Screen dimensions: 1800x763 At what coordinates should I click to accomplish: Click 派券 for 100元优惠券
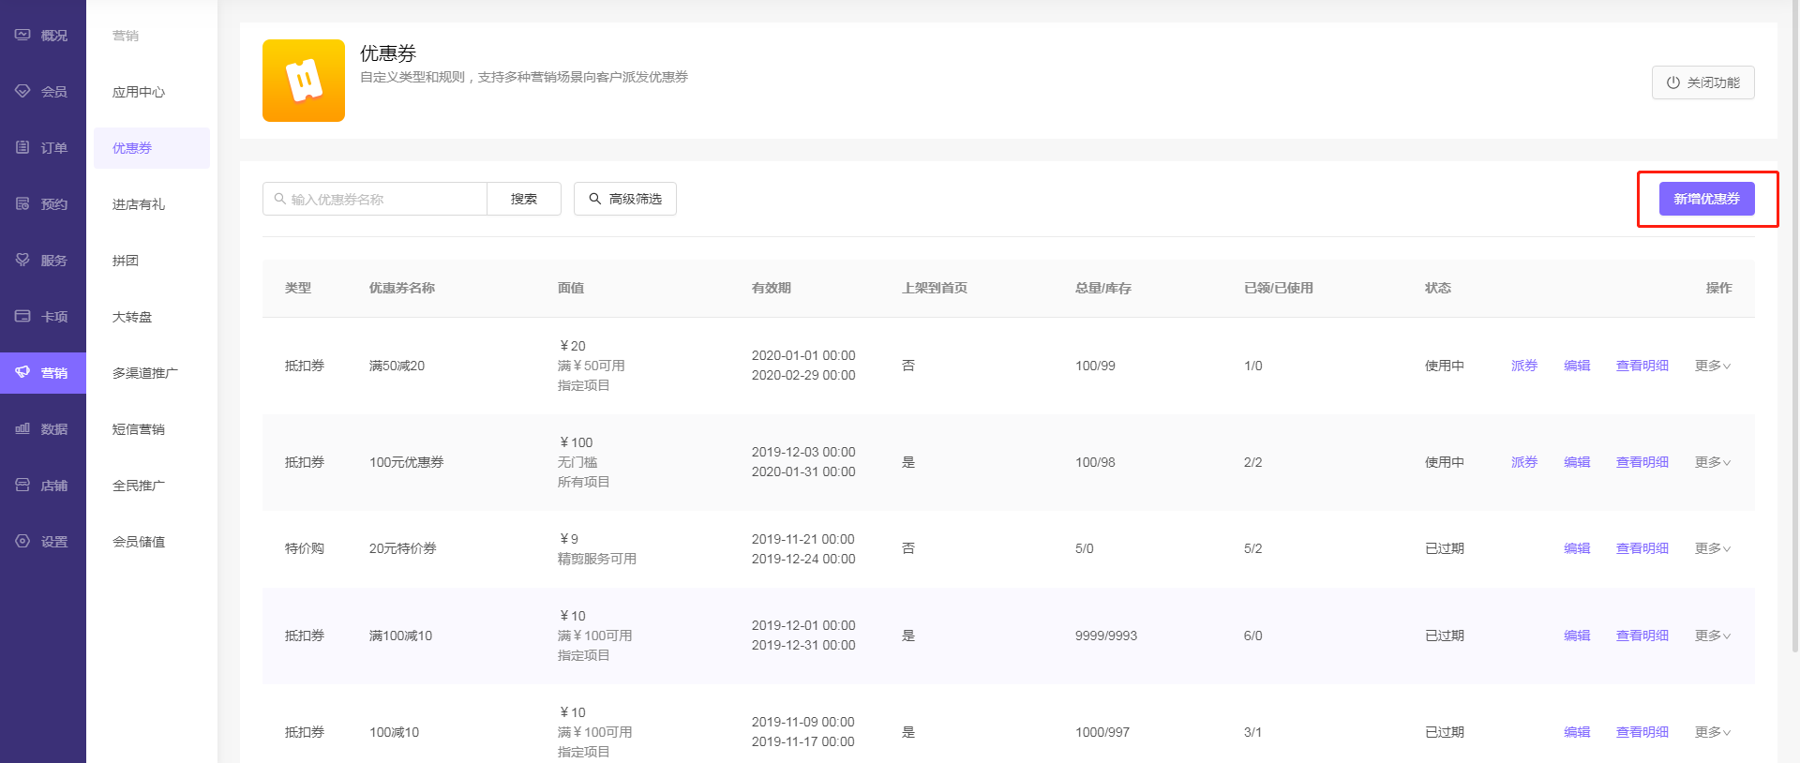tap(1524, 462)
